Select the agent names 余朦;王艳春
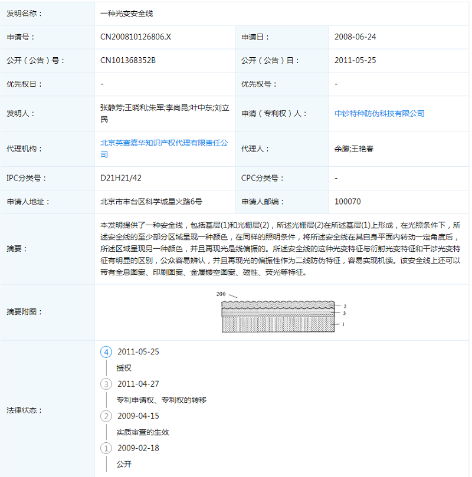This screenshot has height=477, width=472. (354, 149)
